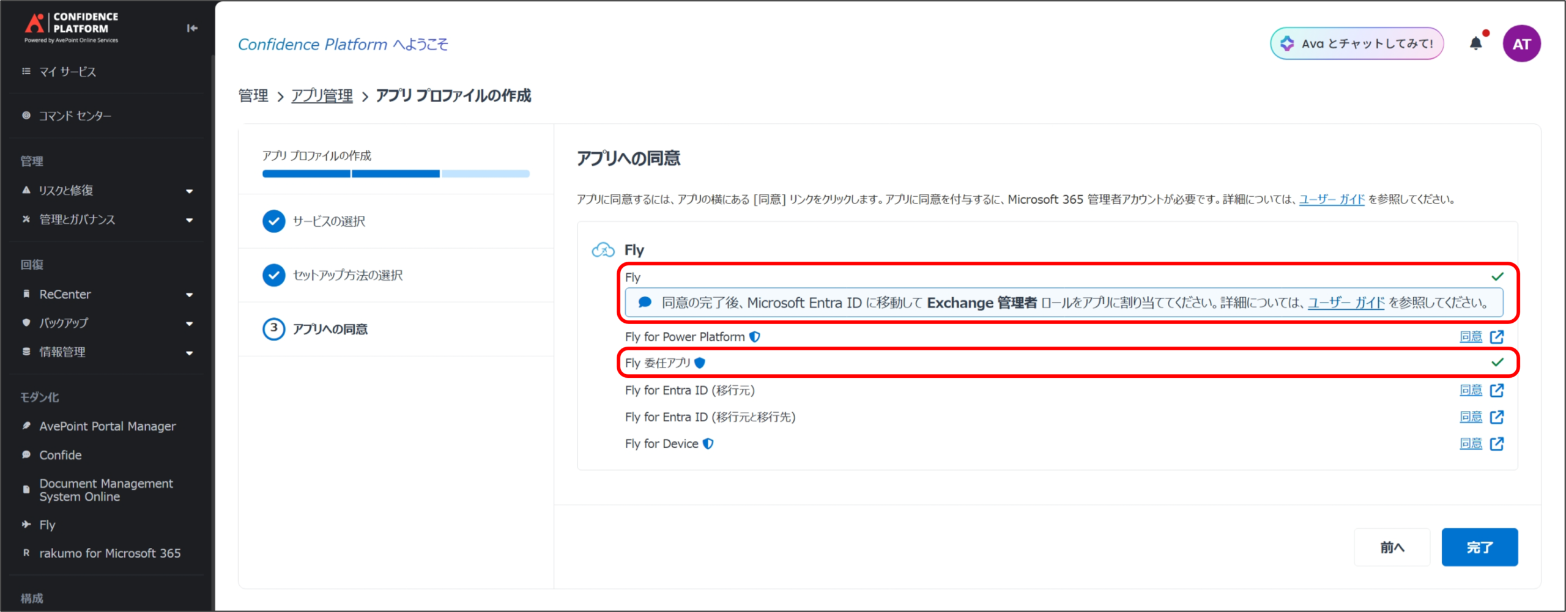Open the AT user avatar menu
Viewport: 1566px width, 612px height.
click(x=1521, y=44)
